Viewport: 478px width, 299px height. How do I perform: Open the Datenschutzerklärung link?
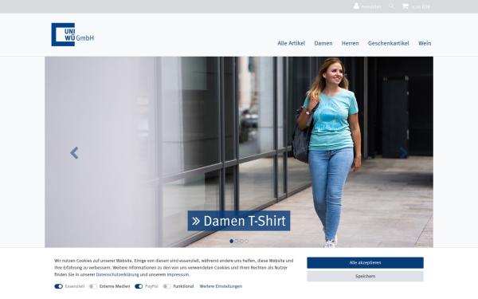[x=117, y=274]
